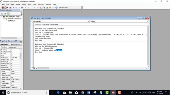This screenshot has width=170, height=95.
Task: Toggle the Design Mode icon
Action: 41,8
